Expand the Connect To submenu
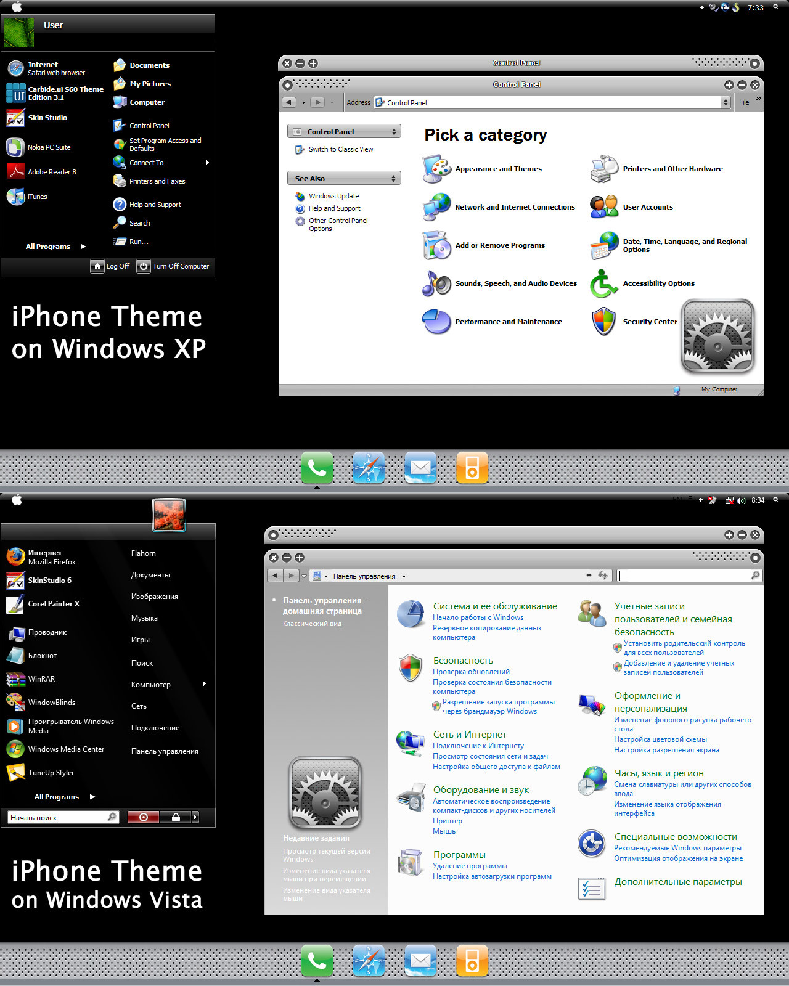Viewport: 789px width, 986px height. [207, 163]
